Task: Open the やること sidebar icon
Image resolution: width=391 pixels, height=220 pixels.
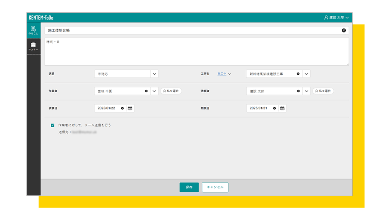Action: 33,30
